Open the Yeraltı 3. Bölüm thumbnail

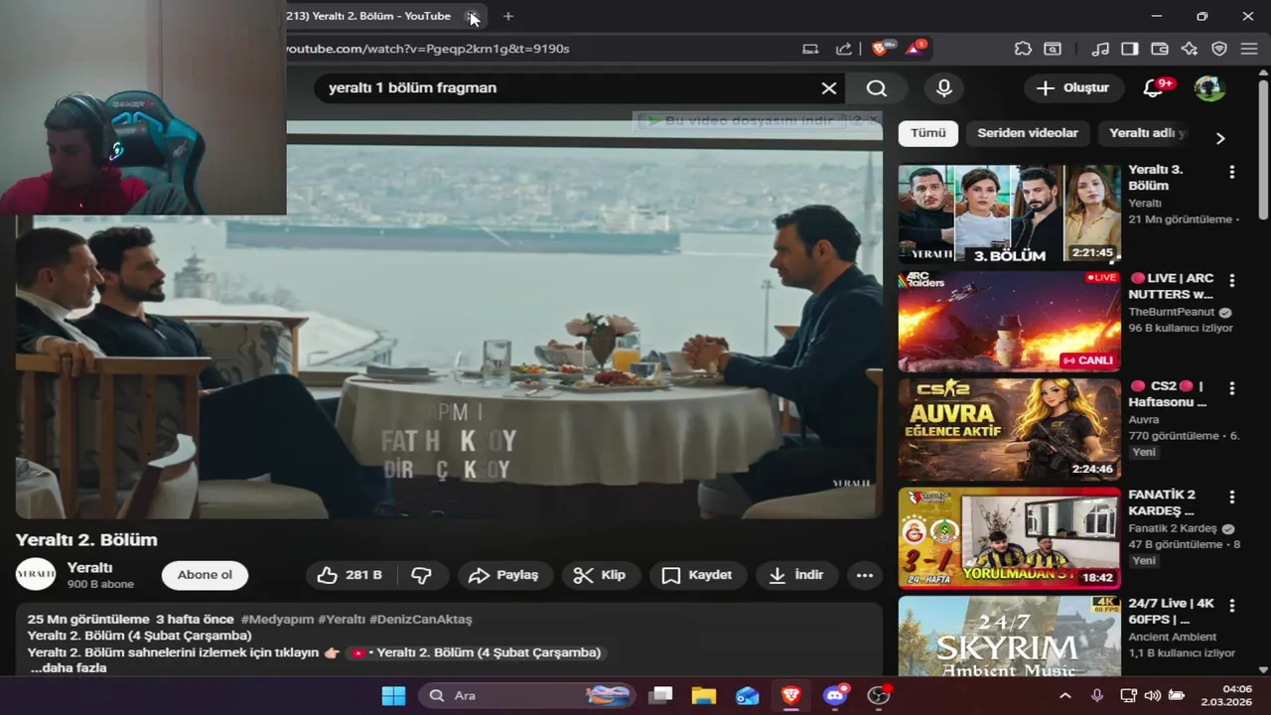(1009, 214)
